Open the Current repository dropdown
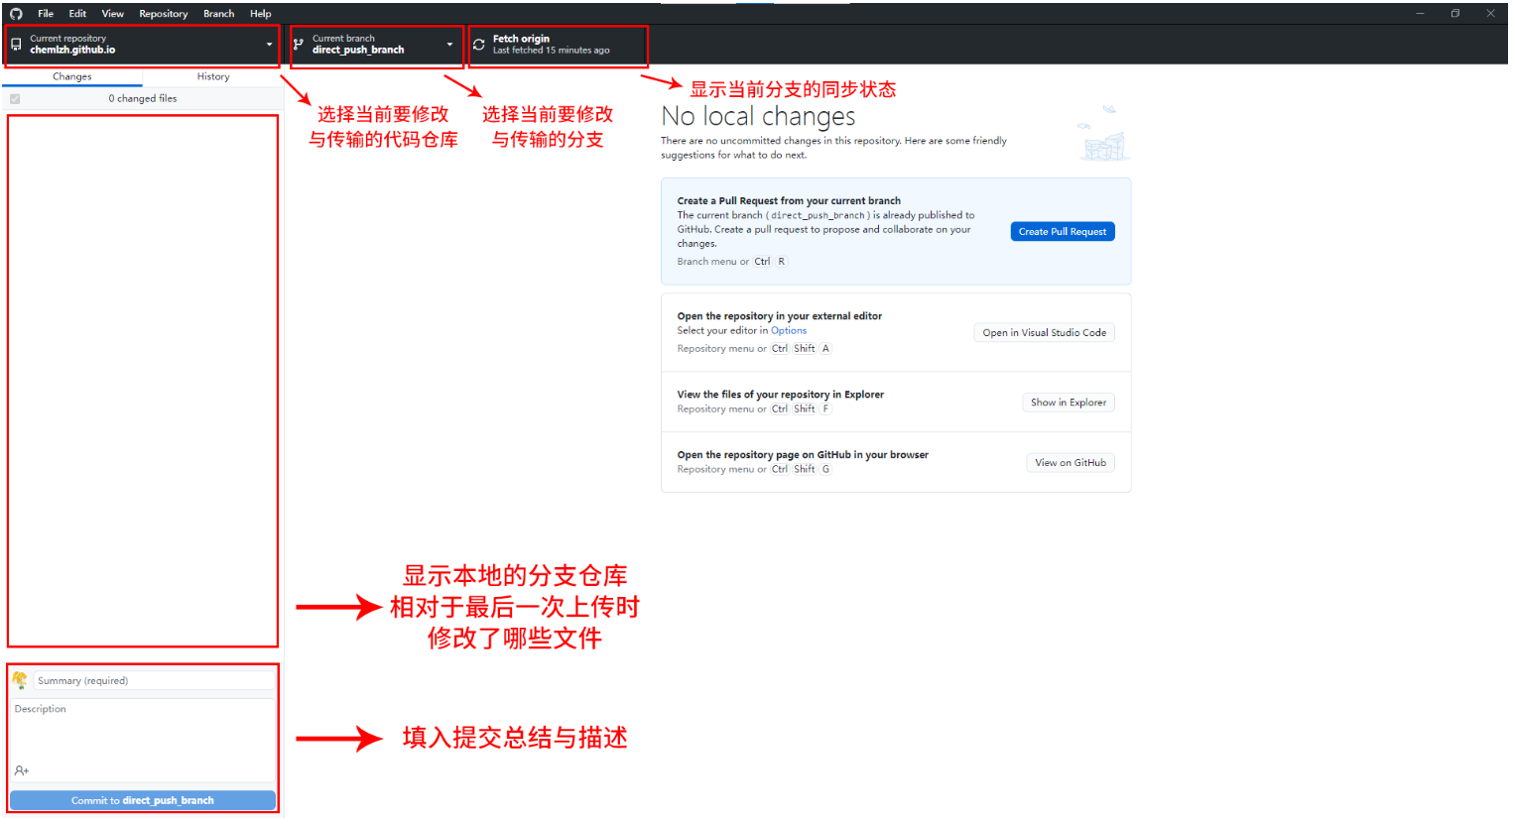 142,45
